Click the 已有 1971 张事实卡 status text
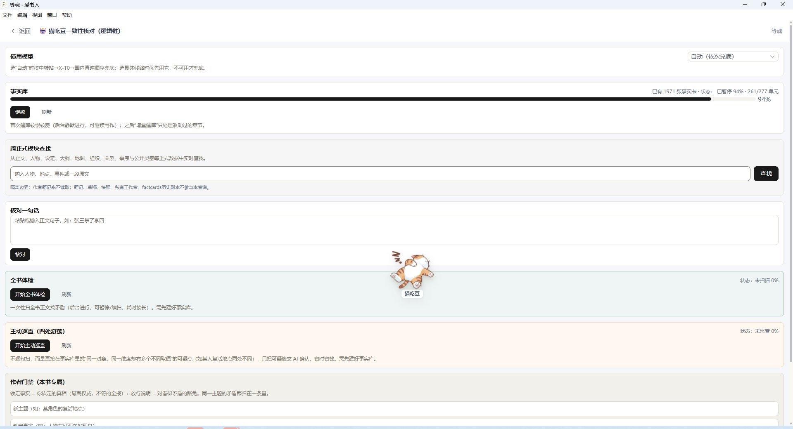 click(x=674, y=92)
